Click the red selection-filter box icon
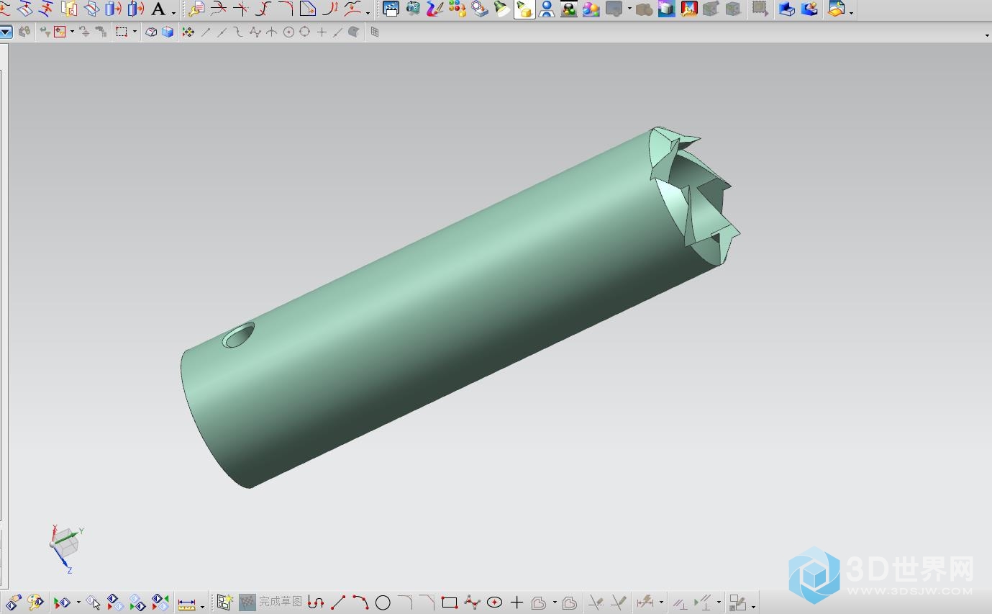The width and height of the screenshot is (992, 614). [x=59, y=32]
